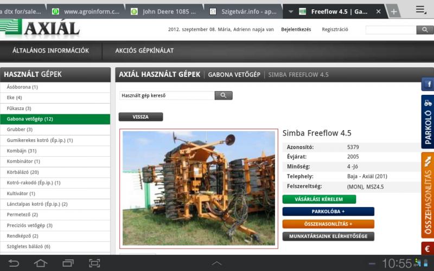Open the ÖSSZEHASONLÍTÁS side panel
This screenshot has height=271, width=434.
(x=428, y=195)
